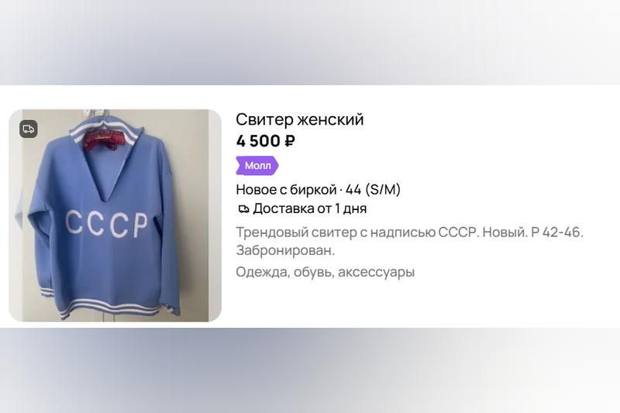Viewport: 620px width, 413px height.
Task: Click the Трендовый свитер description line
Action: click(x=410, y=232)
